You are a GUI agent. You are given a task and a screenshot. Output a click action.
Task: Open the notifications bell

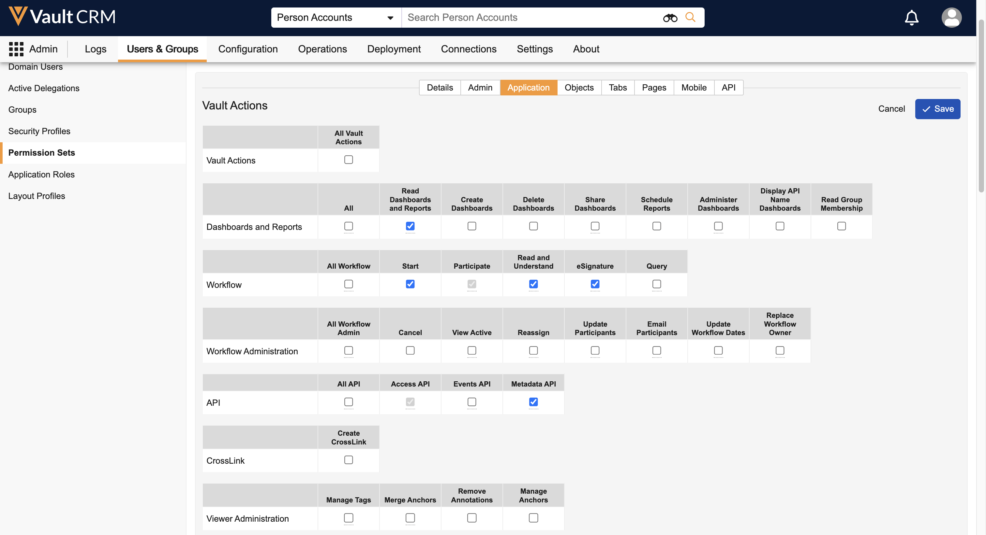[x=911, y=18]
